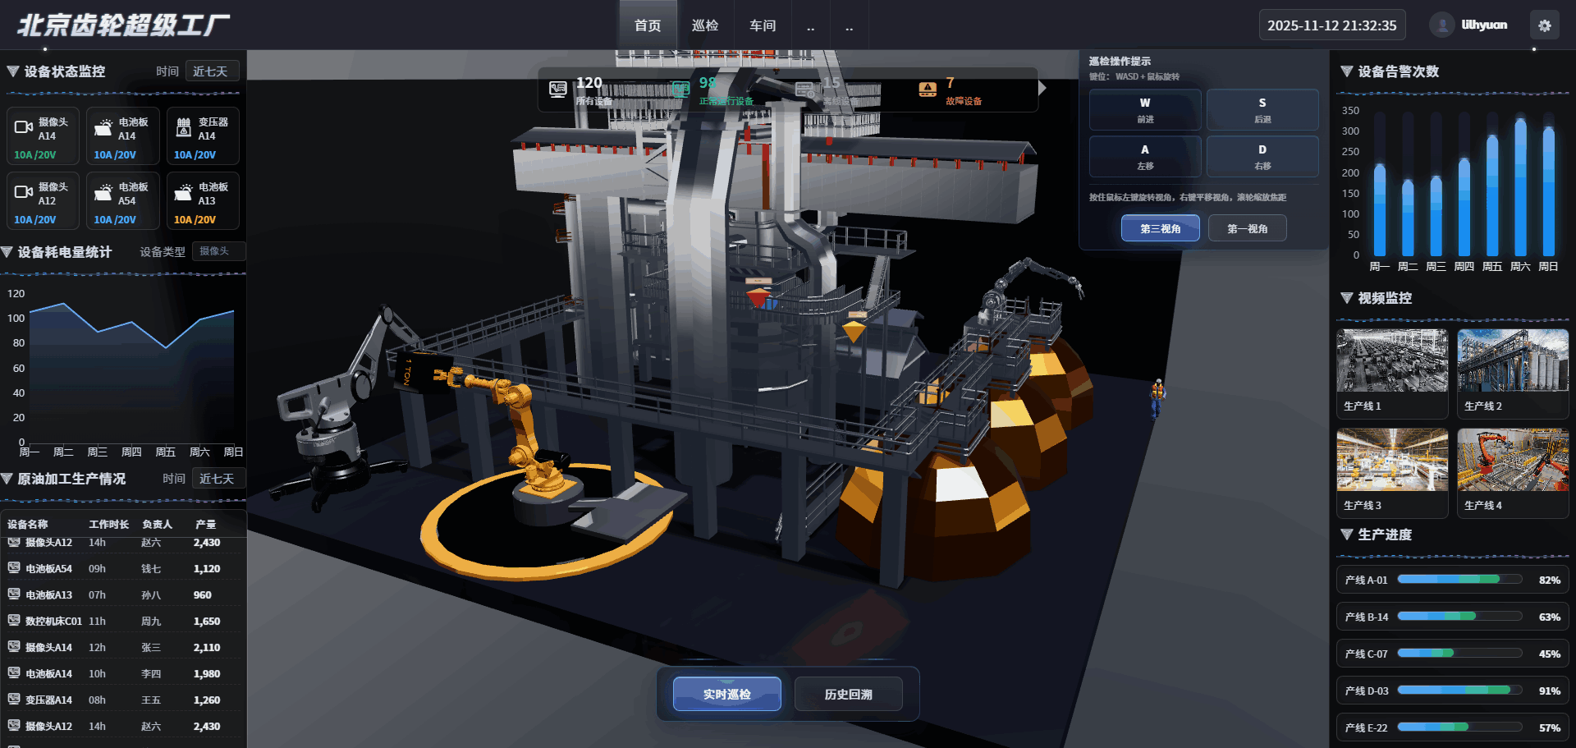Open the settings gear icon
Viewport: 1576px width, 748px height.
pos(1544,25)
